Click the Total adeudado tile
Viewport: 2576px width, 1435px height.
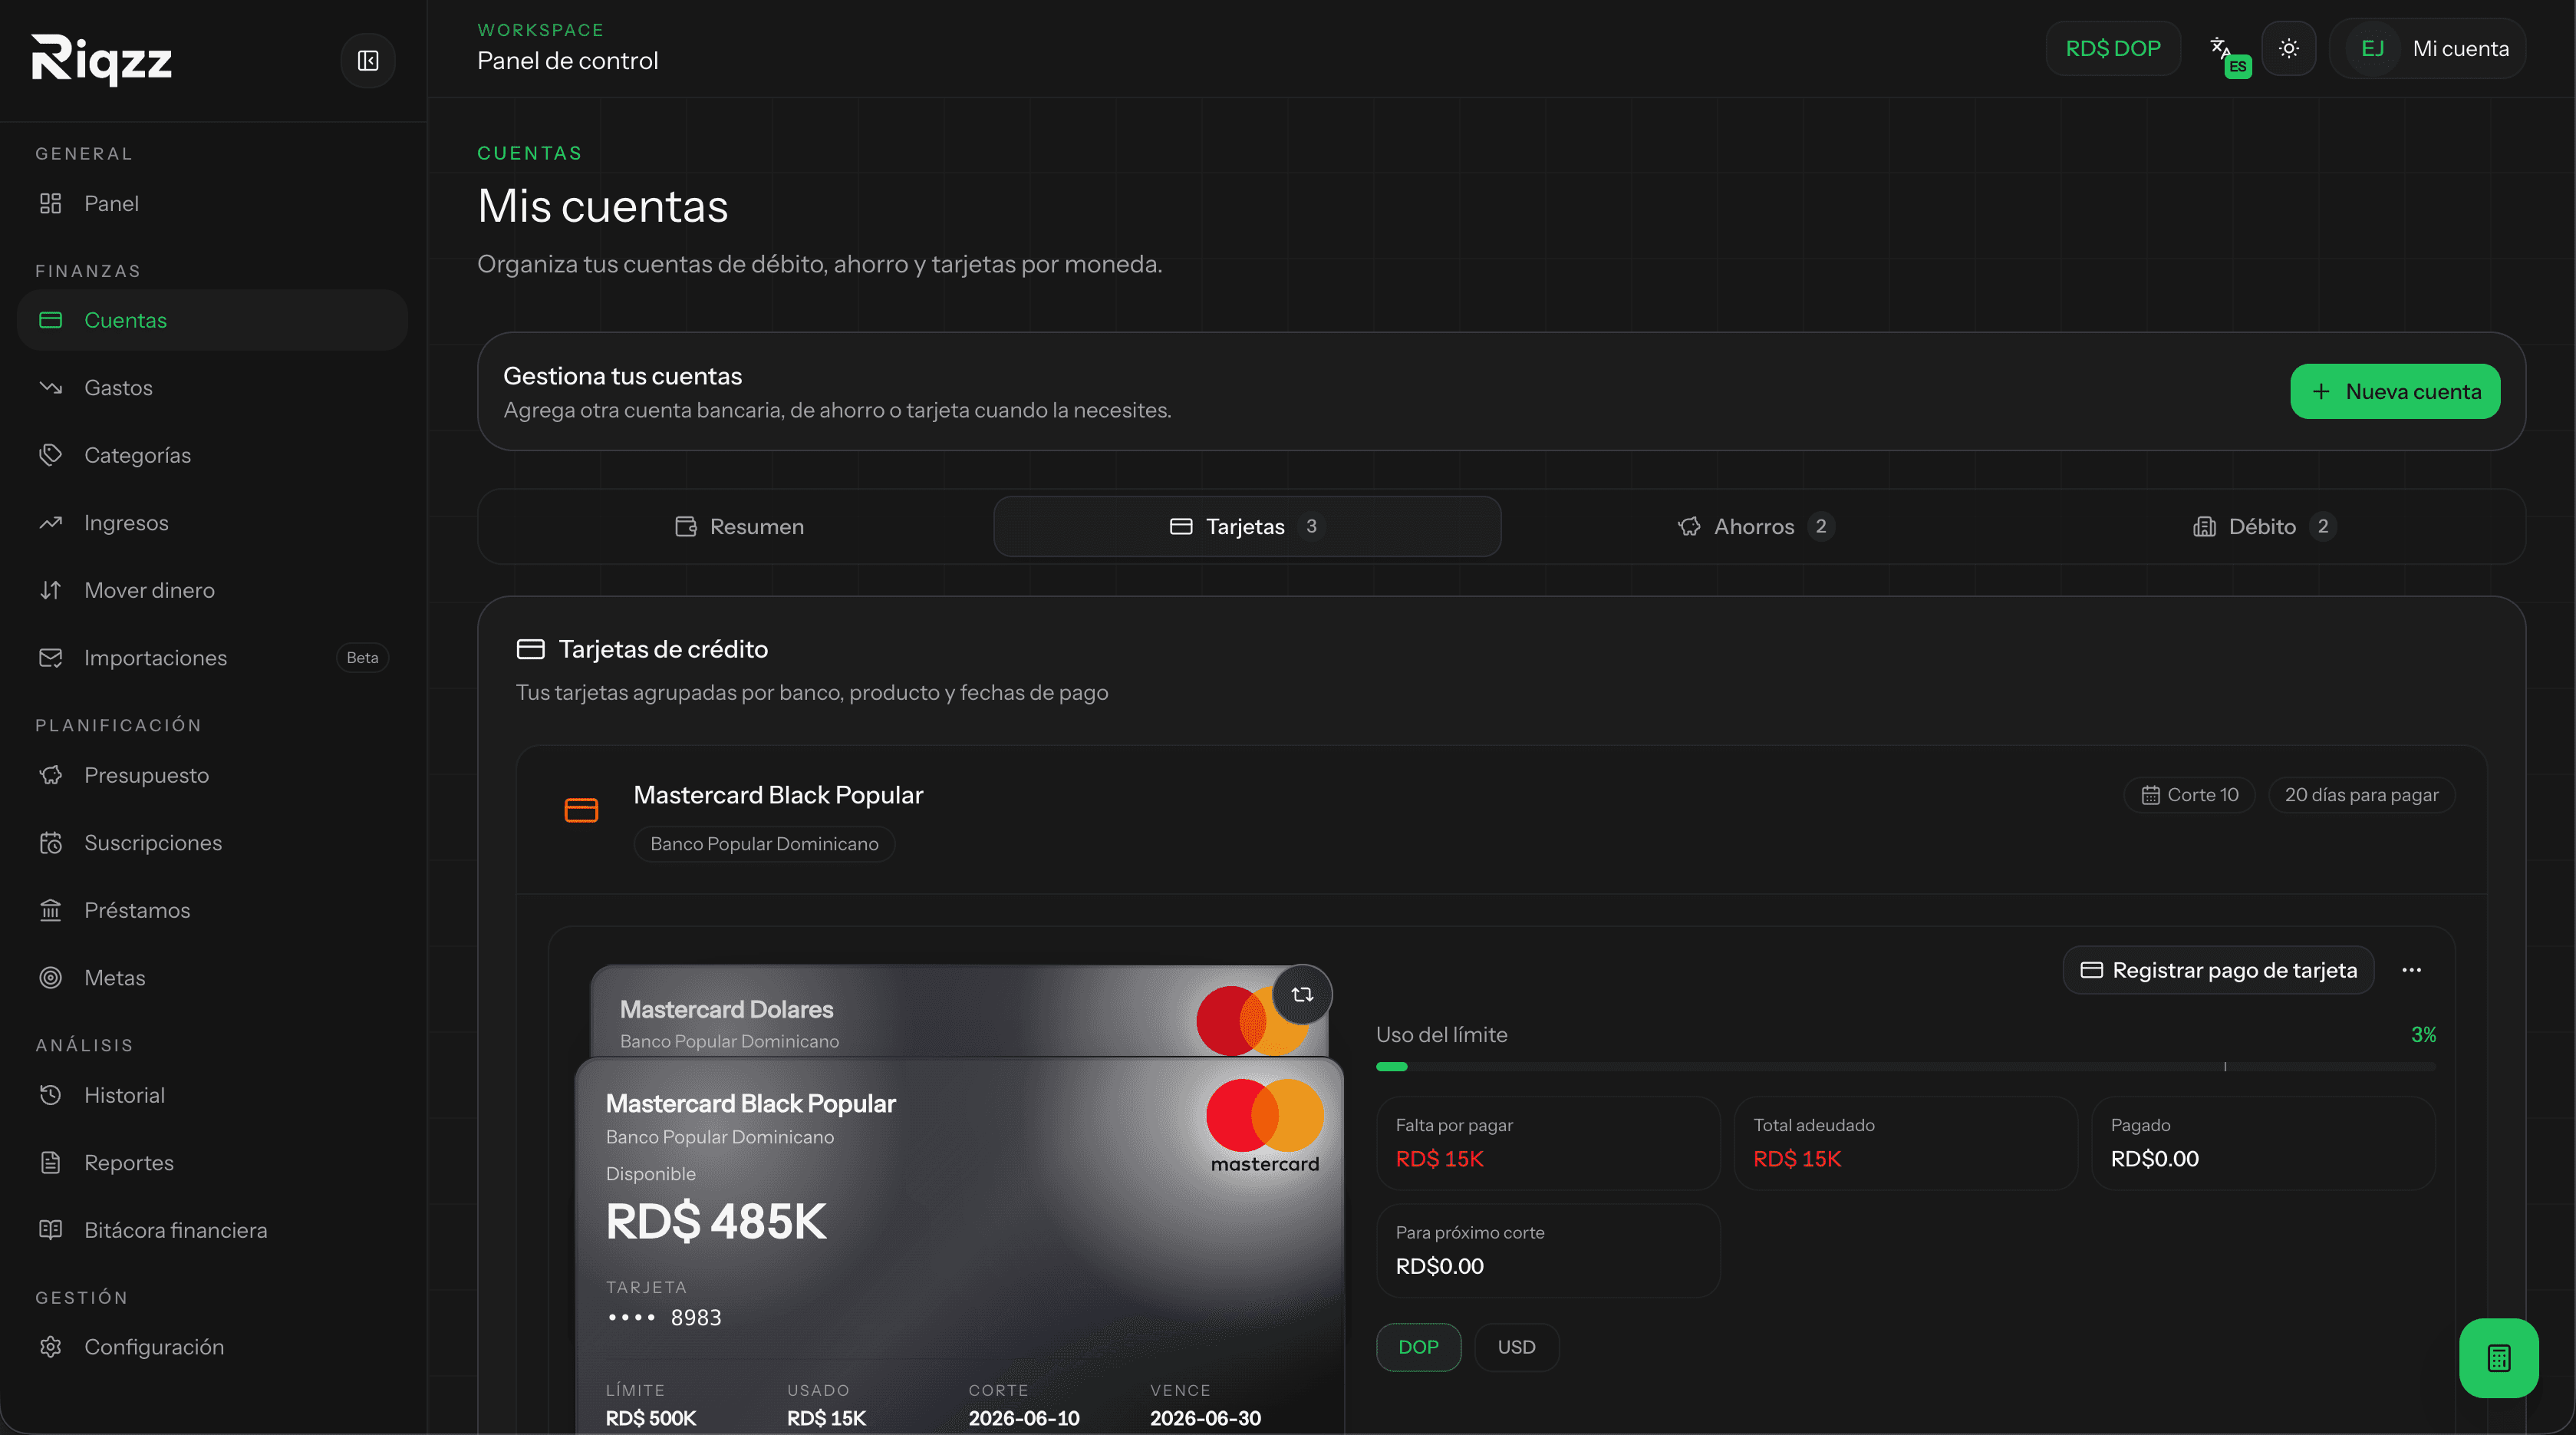[1905, 1143]
